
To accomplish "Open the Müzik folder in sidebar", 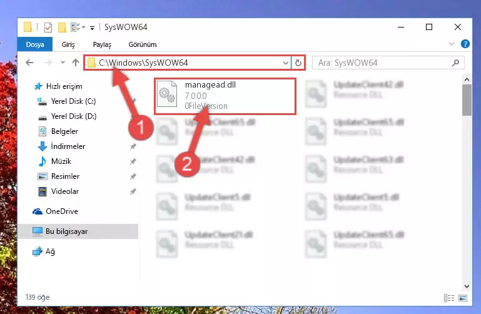I will tap(61, 161).
